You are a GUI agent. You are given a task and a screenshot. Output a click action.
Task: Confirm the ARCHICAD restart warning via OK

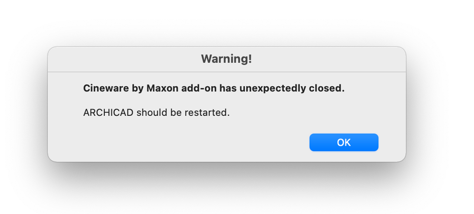pos(344,142)
